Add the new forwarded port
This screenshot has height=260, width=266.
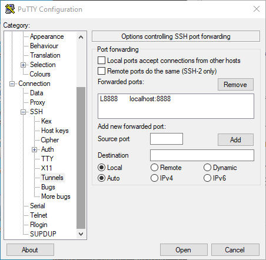235,140
